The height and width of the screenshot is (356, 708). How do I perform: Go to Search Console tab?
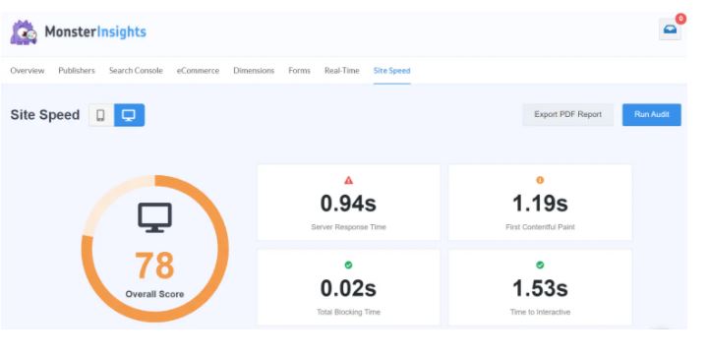coord(136,71)
